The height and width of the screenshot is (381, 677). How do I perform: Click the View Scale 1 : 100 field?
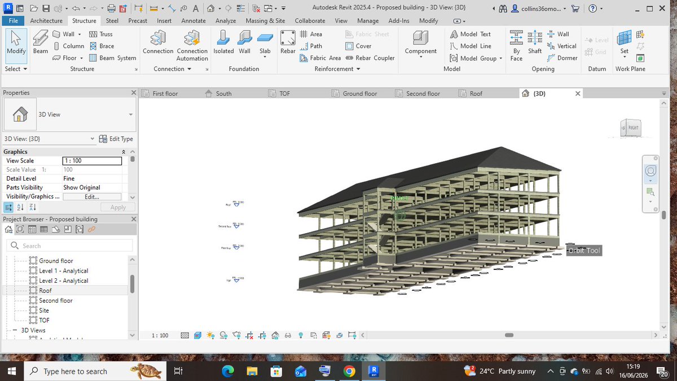click(92, 161)
